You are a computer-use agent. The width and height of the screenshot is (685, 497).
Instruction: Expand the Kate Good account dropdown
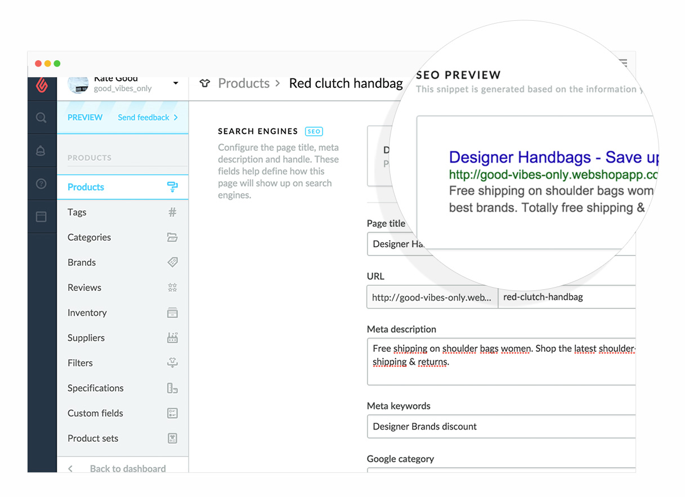tap(176, 83)
